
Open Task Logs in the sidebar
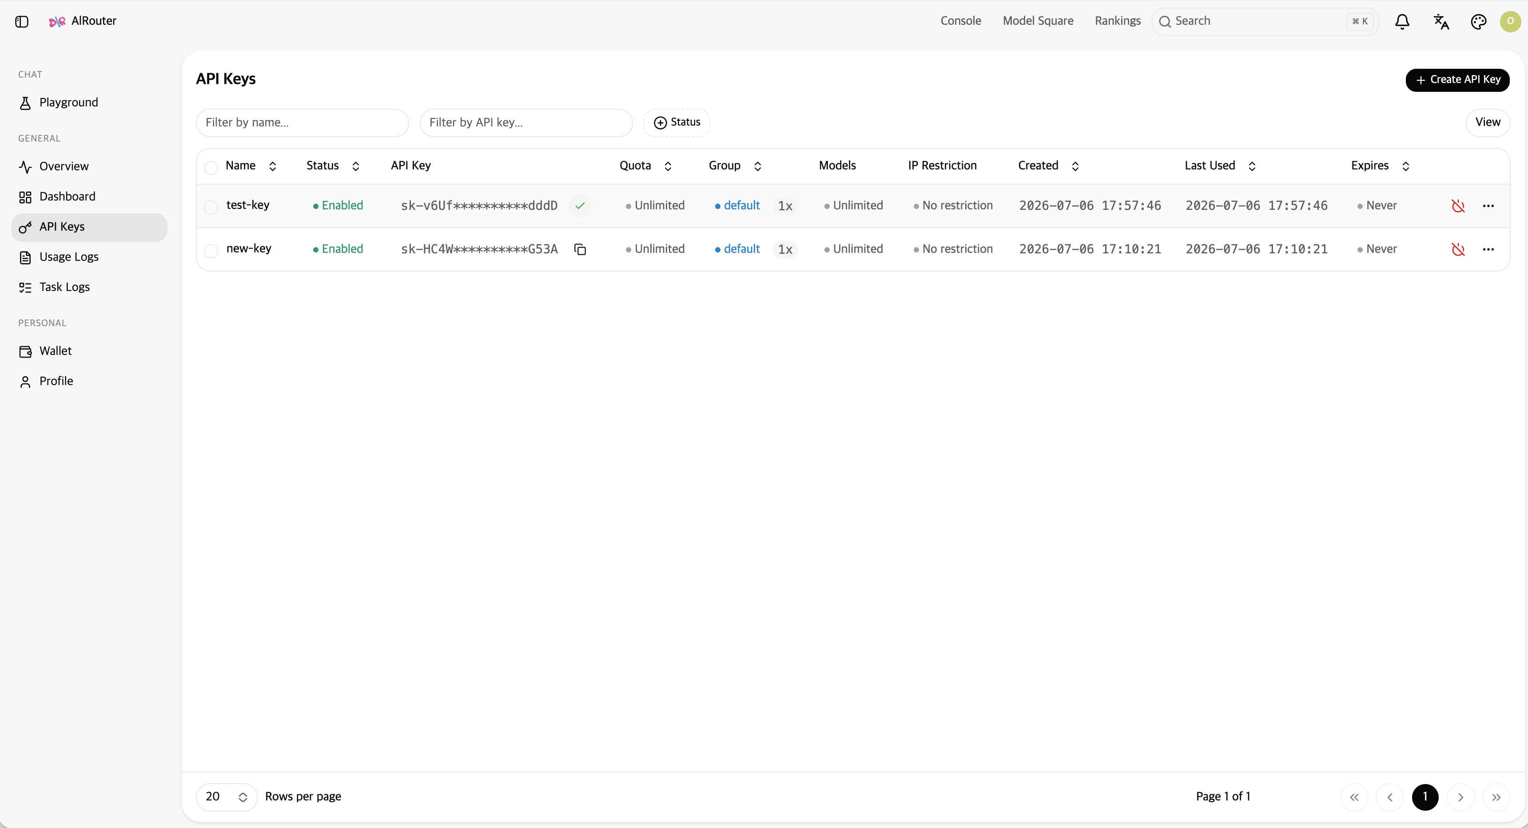[x=89, y=288]
